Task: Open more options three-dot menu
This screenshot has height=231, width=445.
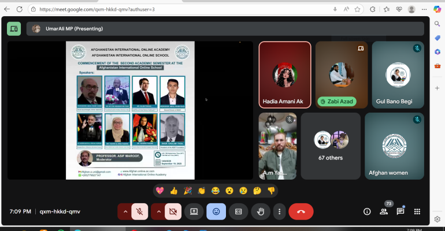Action: click(279, 211)
